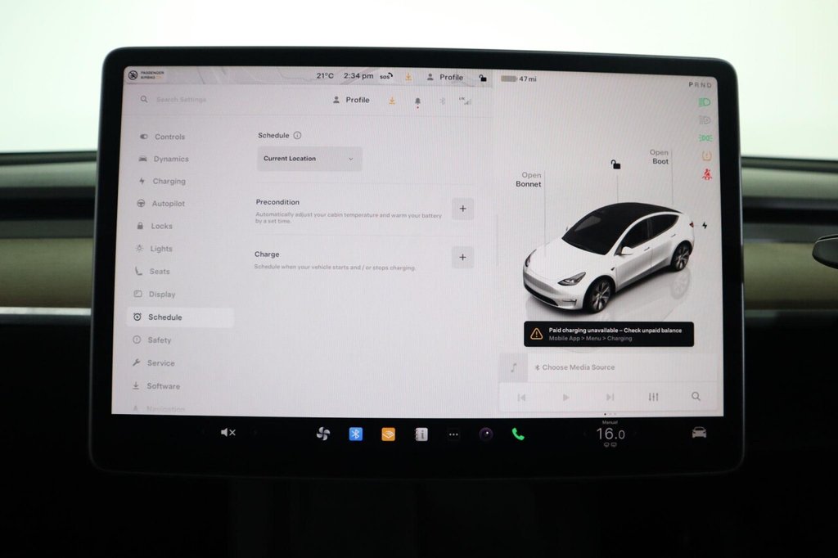The image size is (838, 558).
Task: Open the Charging settings menu
Action: 169,182
